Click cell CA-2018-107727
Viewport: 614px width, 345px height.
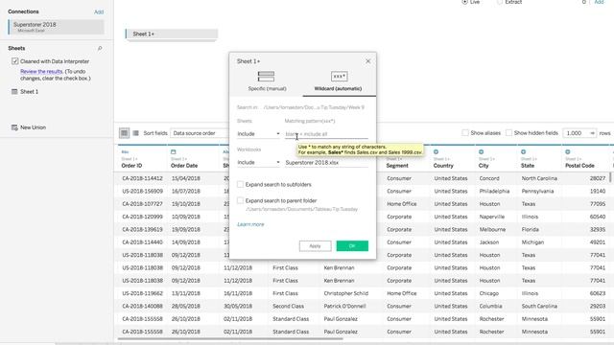pos(142,204)
